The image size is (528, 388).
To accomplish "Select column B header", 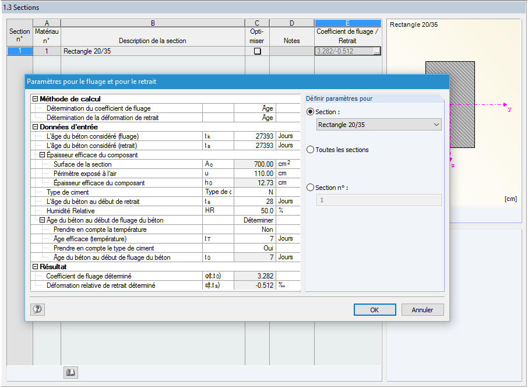I will (x=153, y=23).
